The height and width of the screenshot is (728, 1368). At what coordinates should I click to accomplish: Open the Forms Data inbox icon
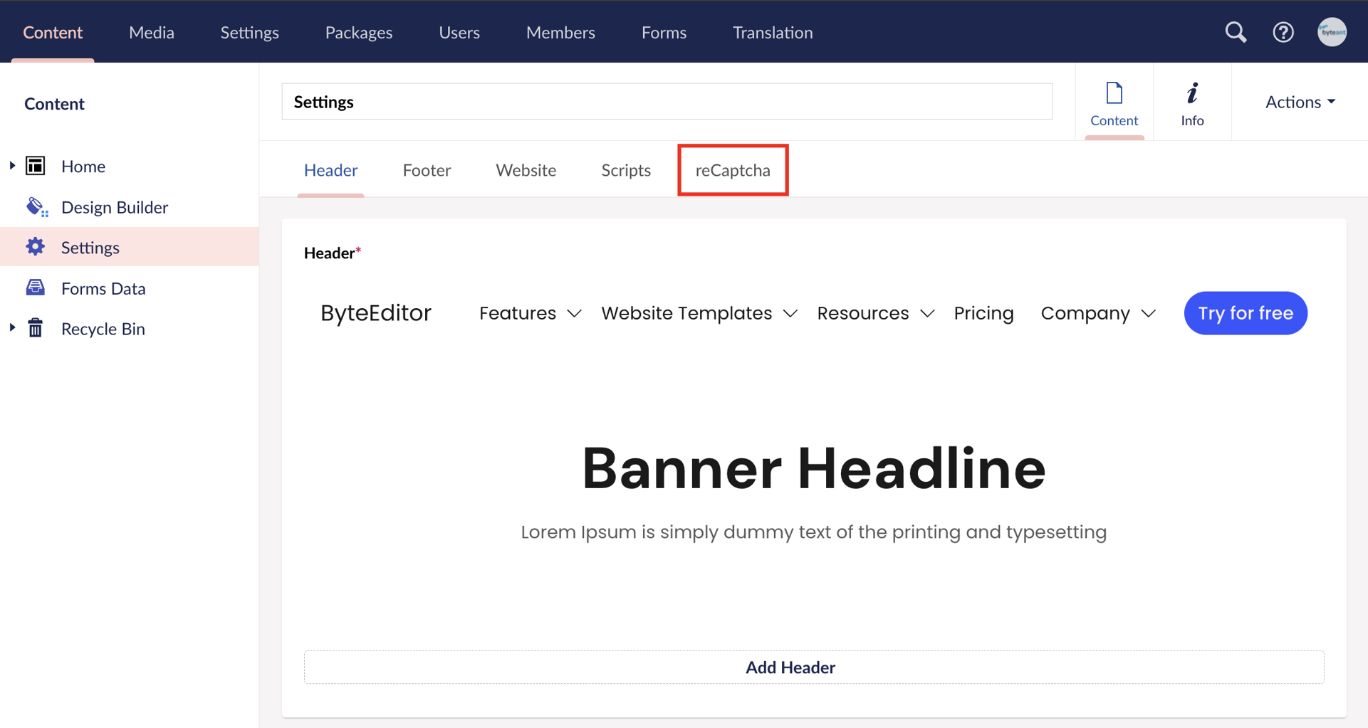[36, 287]
